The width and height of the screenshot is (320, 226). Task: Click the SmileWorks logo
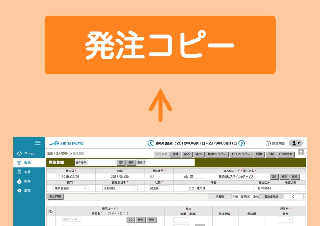click(67, 143)
